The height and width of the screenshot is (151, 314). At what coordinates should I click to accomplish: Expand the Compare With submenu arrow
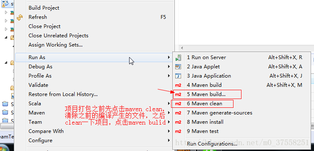point(169,131)
